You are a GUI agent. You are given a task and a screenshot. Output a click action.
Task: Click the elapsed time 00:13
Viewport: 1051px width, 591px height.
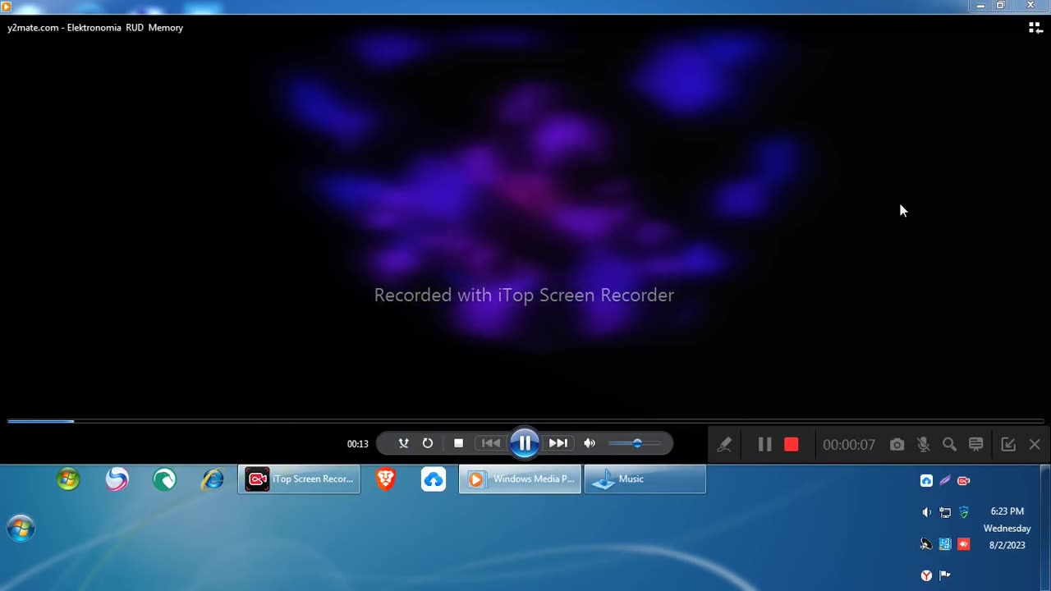[357, 444]
